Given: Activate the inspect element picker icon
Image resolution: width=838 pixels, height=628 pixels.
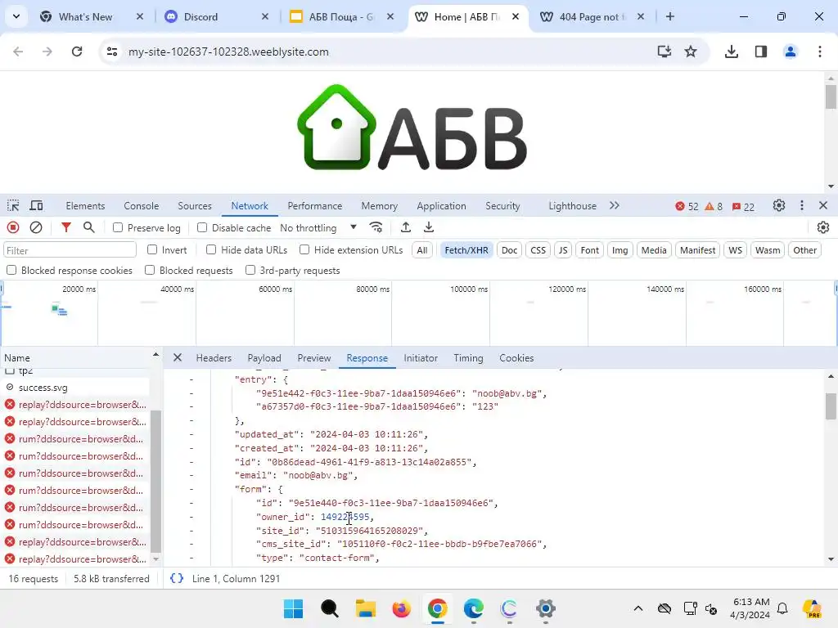Looking at the screenshot, I should (13, 205).
